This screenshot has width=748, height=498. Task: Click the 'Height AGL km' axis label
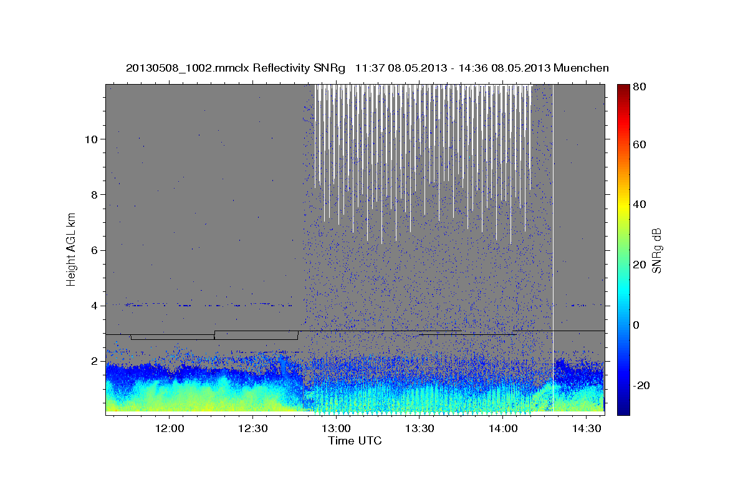[x=71, y=249]
